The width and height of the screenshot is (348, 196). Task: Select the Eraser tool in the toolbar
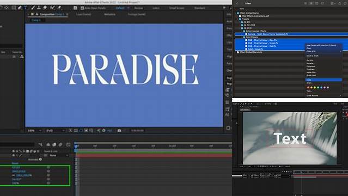[45, 8]
